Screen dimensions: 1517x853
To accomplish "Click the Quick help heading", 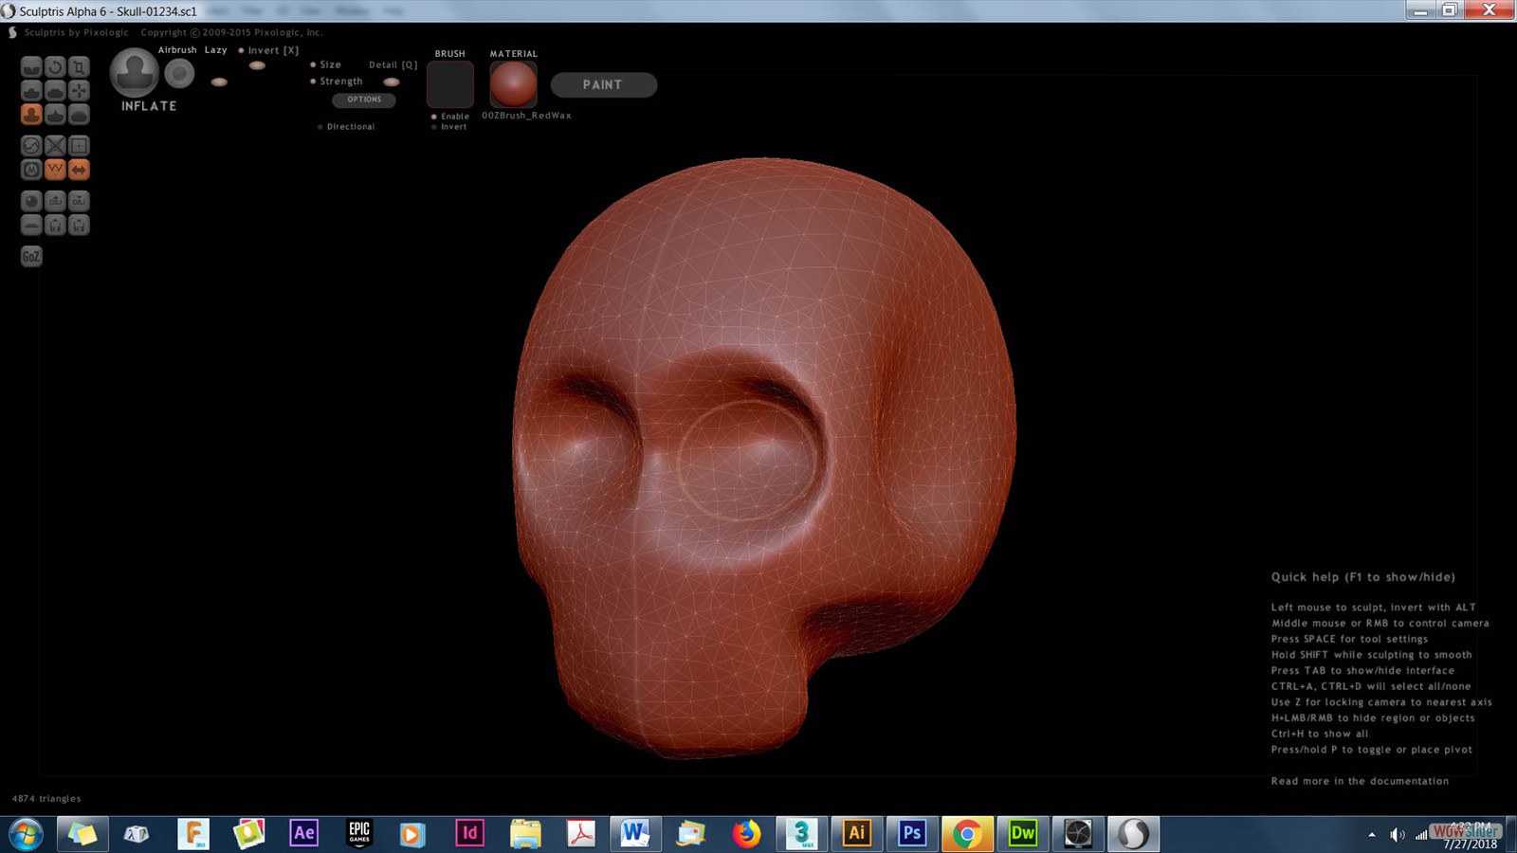I will (x=1362, y=577).
